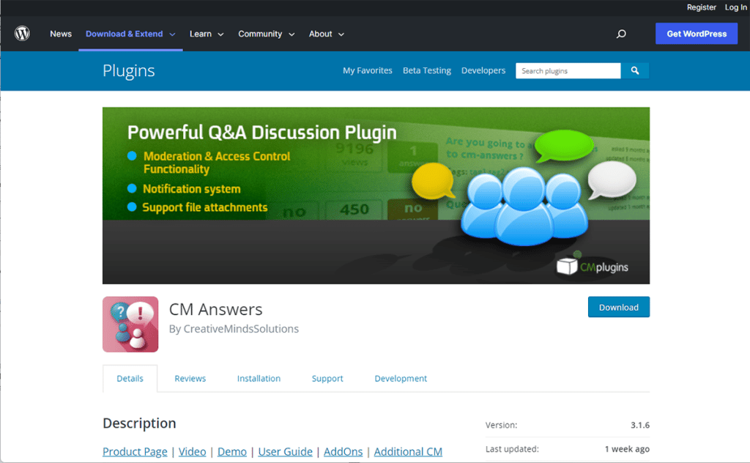
Task: Click the Get WordPress button
Action: point(697,34)
